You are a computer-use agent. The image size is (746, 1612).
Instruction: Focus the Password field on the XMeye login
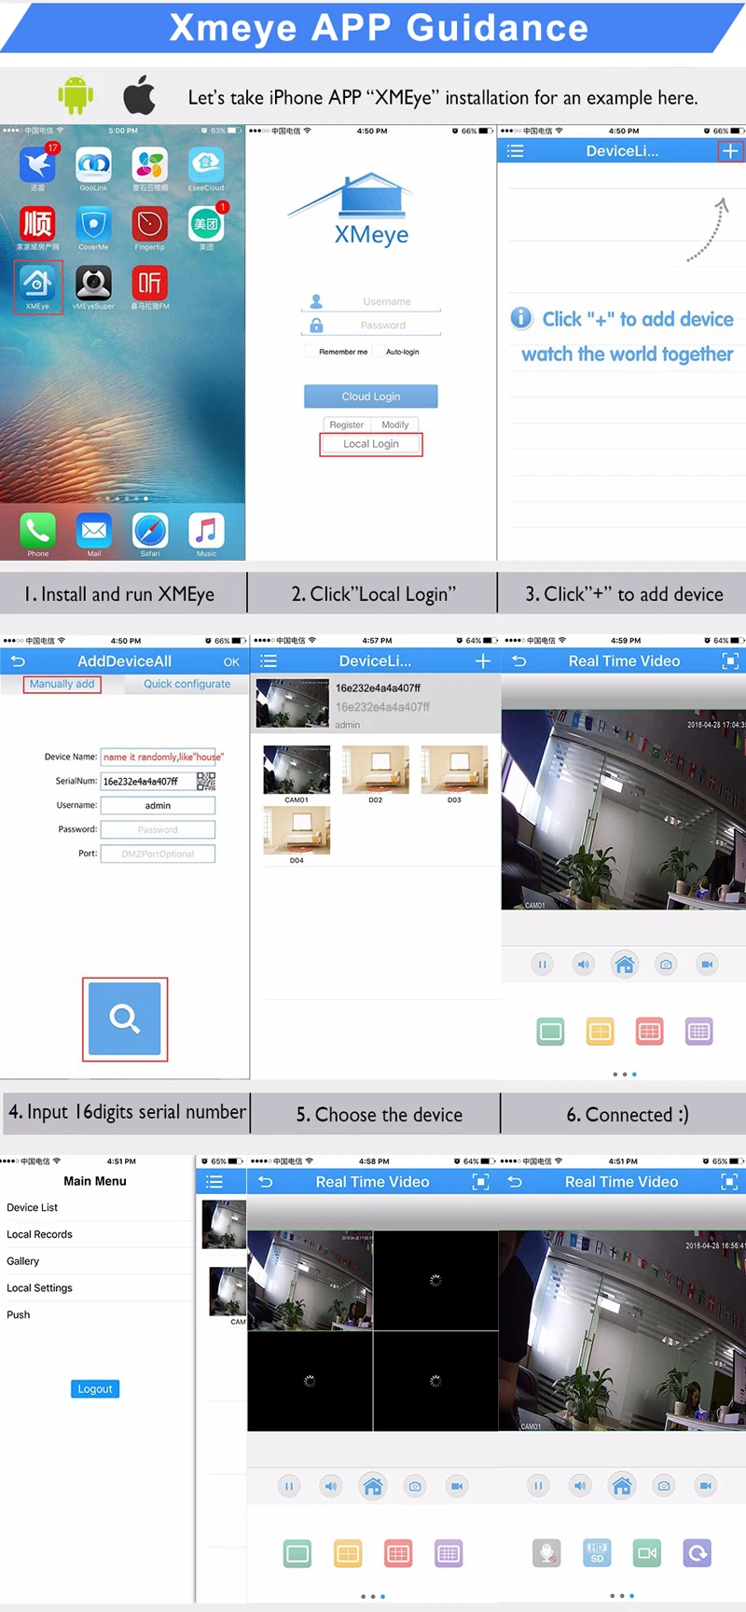(371, 326)
